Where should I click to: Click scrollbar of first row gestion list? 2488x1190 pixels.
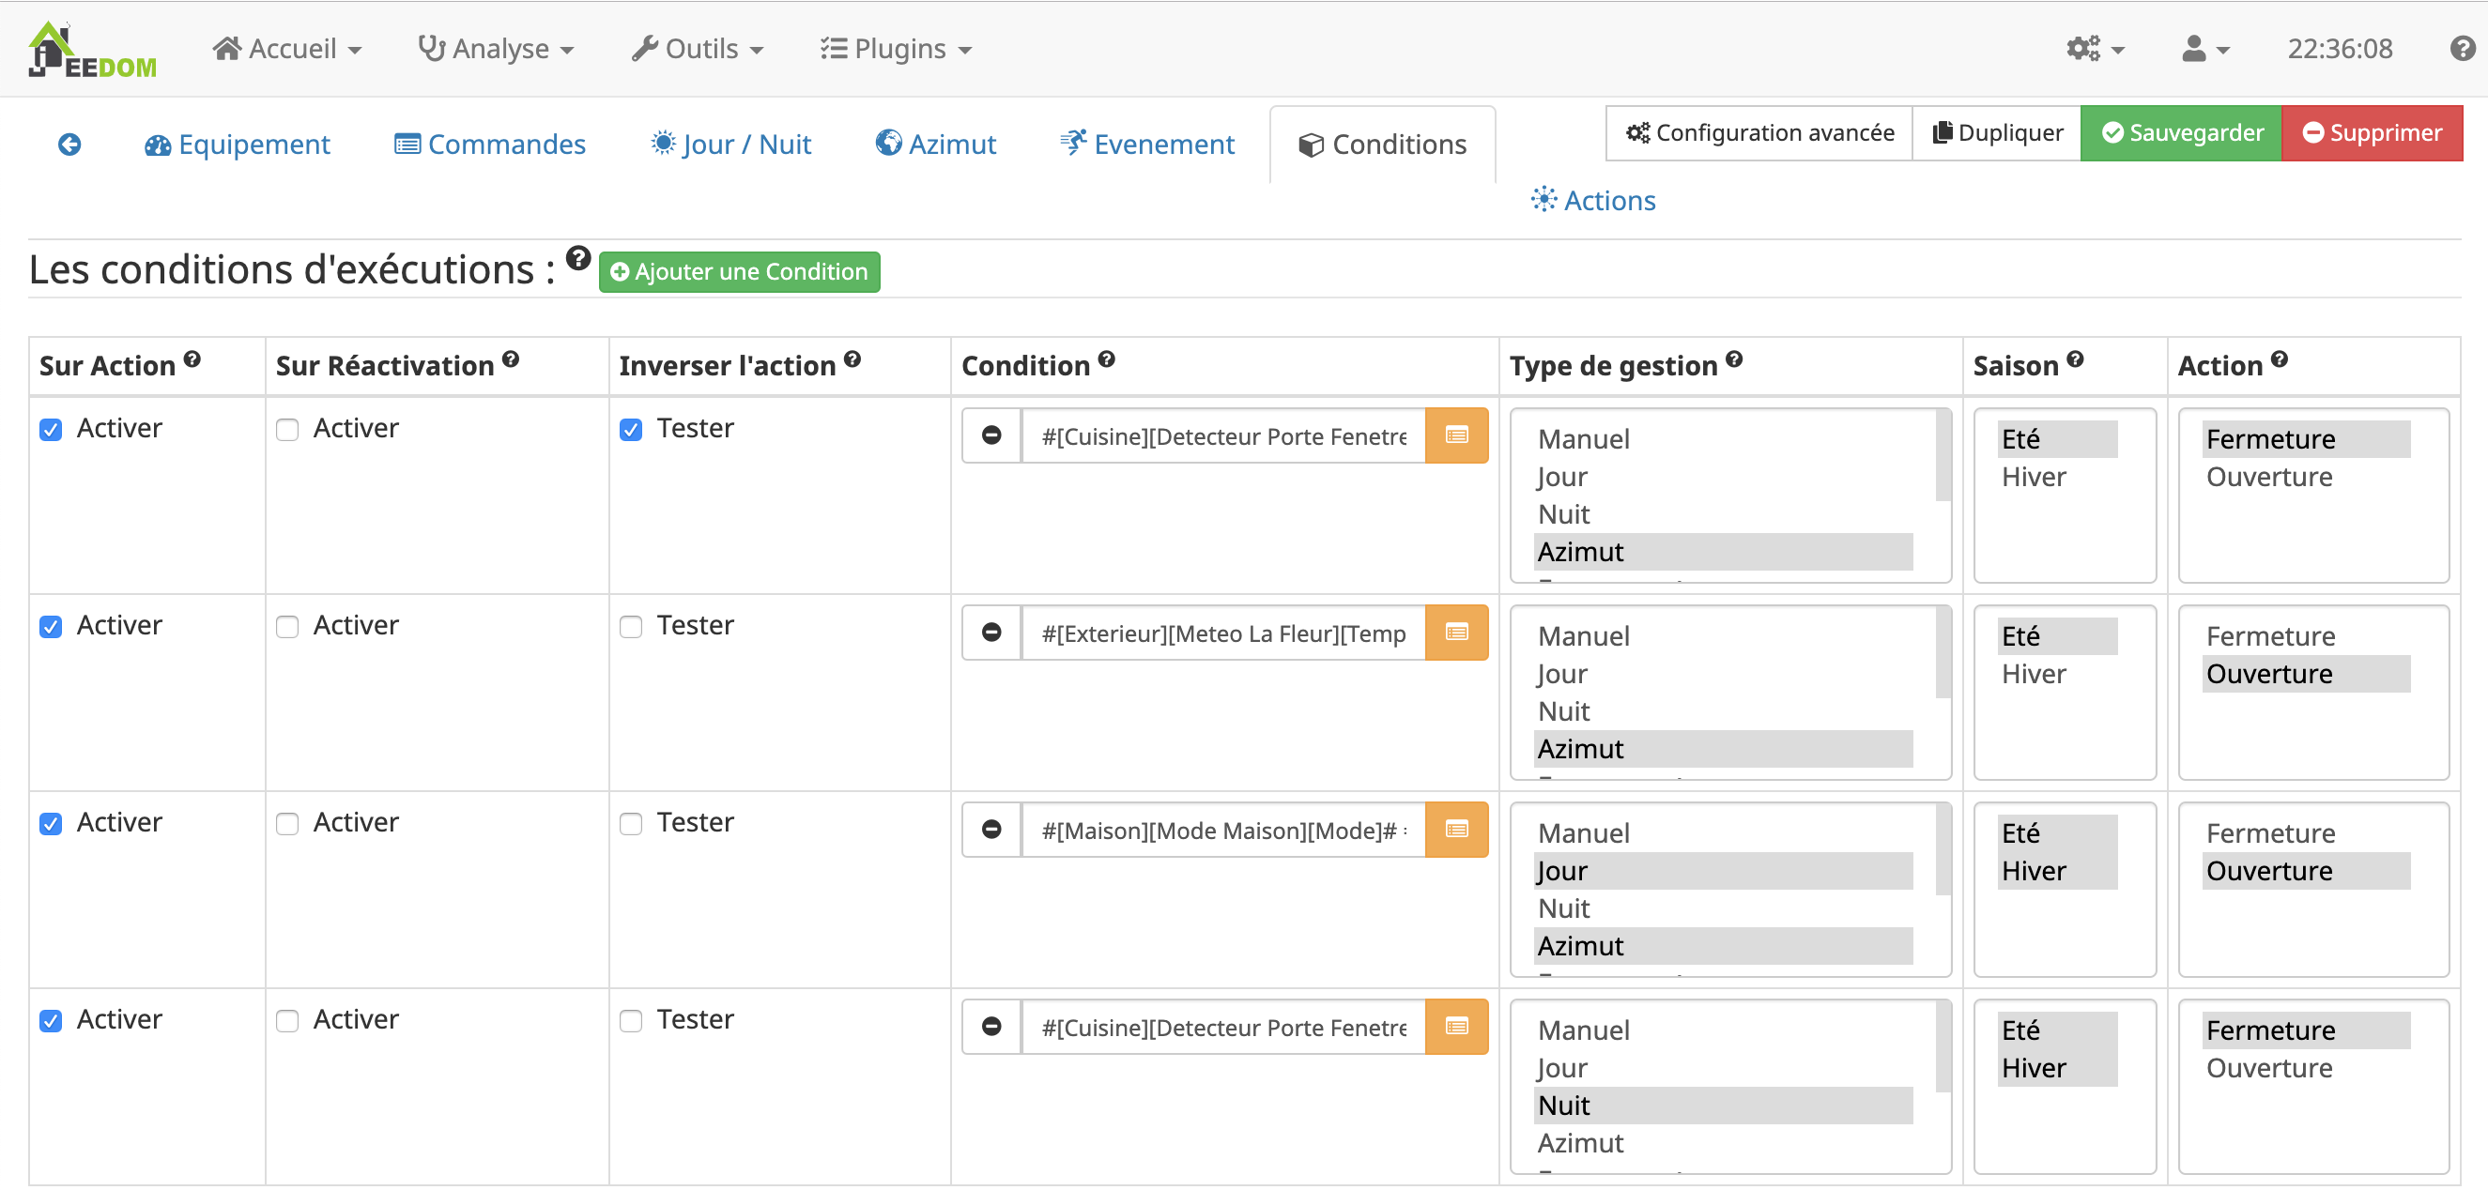1943,456
